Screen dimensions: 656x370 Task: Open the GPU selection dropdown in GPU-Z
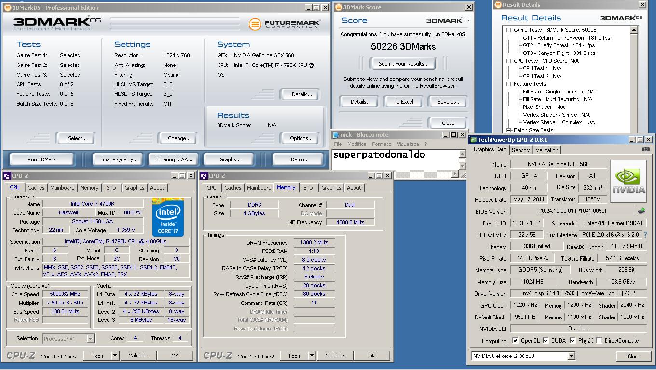[x=571, y=356]
